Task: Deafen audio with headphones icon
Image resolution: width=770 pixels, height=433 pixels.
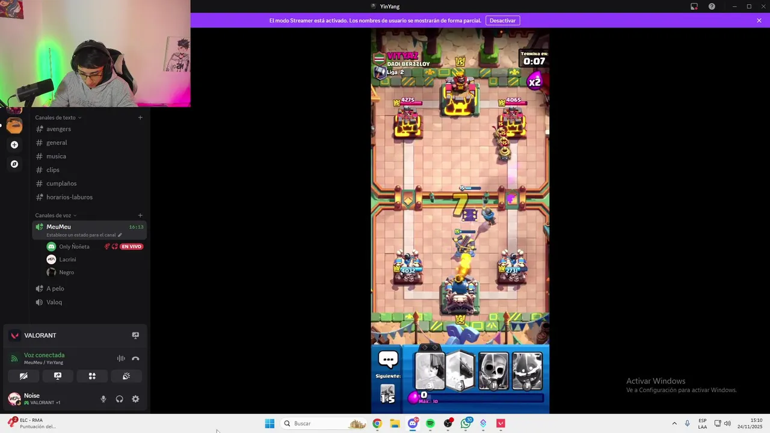Action: [119, 399]
